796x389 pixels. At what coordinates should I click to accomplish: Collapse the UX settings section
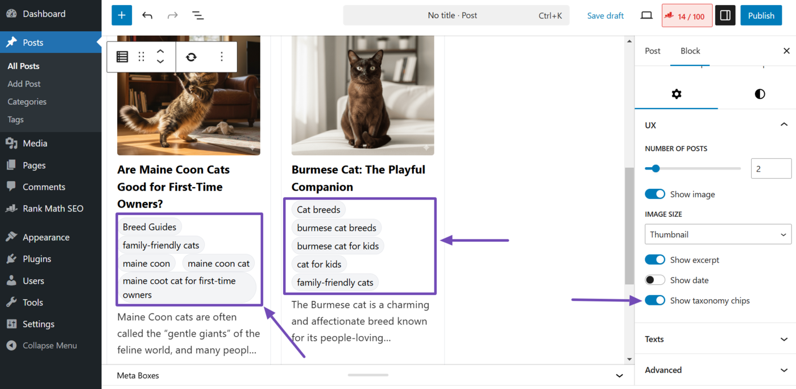click(783, 125)
